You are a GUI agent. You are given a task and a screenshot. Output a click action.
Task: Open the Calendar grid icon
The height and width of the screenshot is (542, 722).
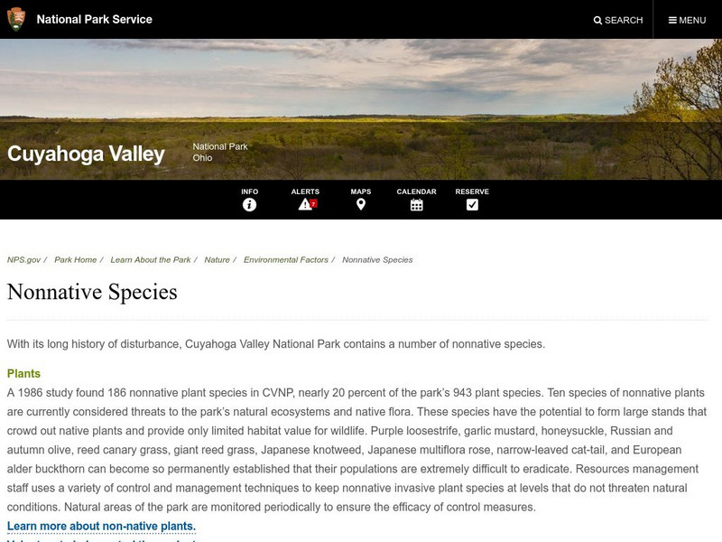pos(416,205)
